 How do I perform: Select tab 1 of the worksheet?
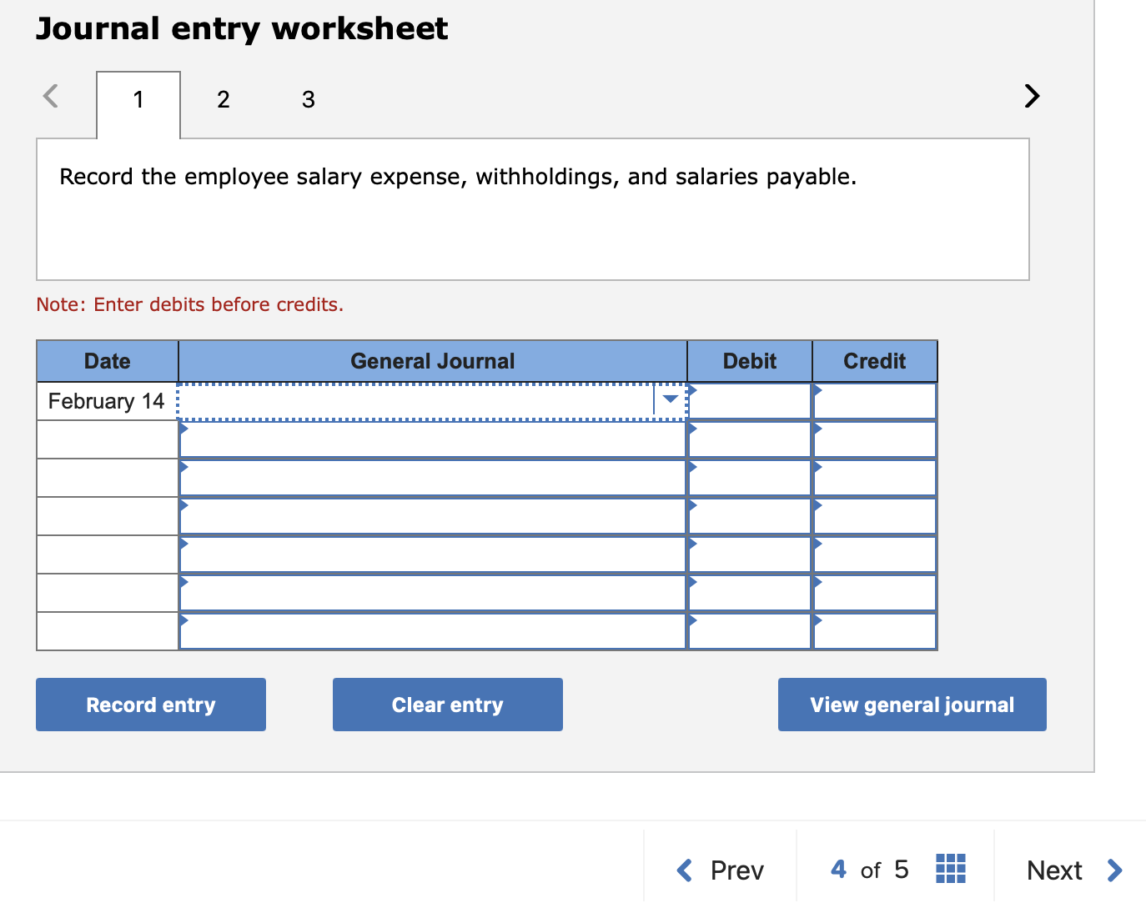tap(138, 99)
